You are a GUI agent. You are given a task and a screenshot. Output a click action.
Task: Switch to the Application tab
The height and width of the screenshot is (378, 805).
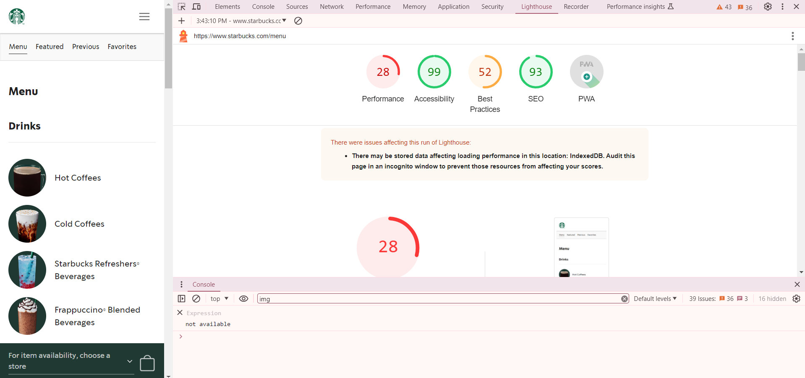[453, 7]
